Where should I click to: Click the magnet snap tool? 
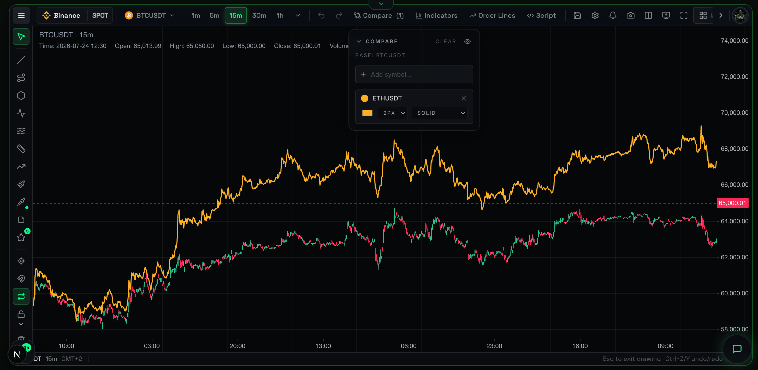[x=21, y=278]
